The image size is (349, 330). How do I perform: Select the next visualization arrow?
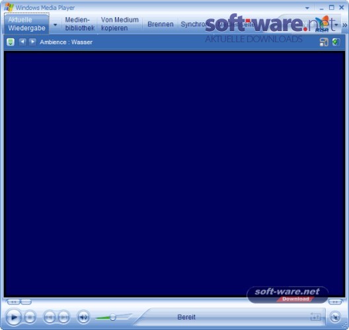coord(33,42)
